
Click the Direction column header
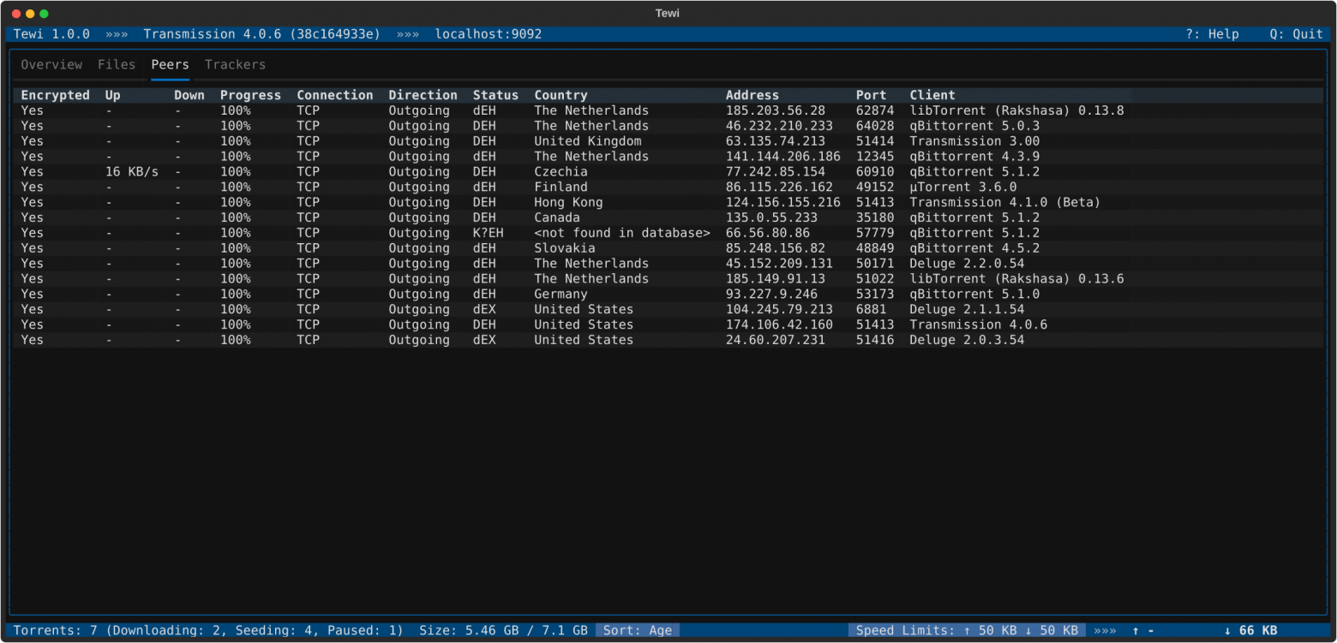423,95
